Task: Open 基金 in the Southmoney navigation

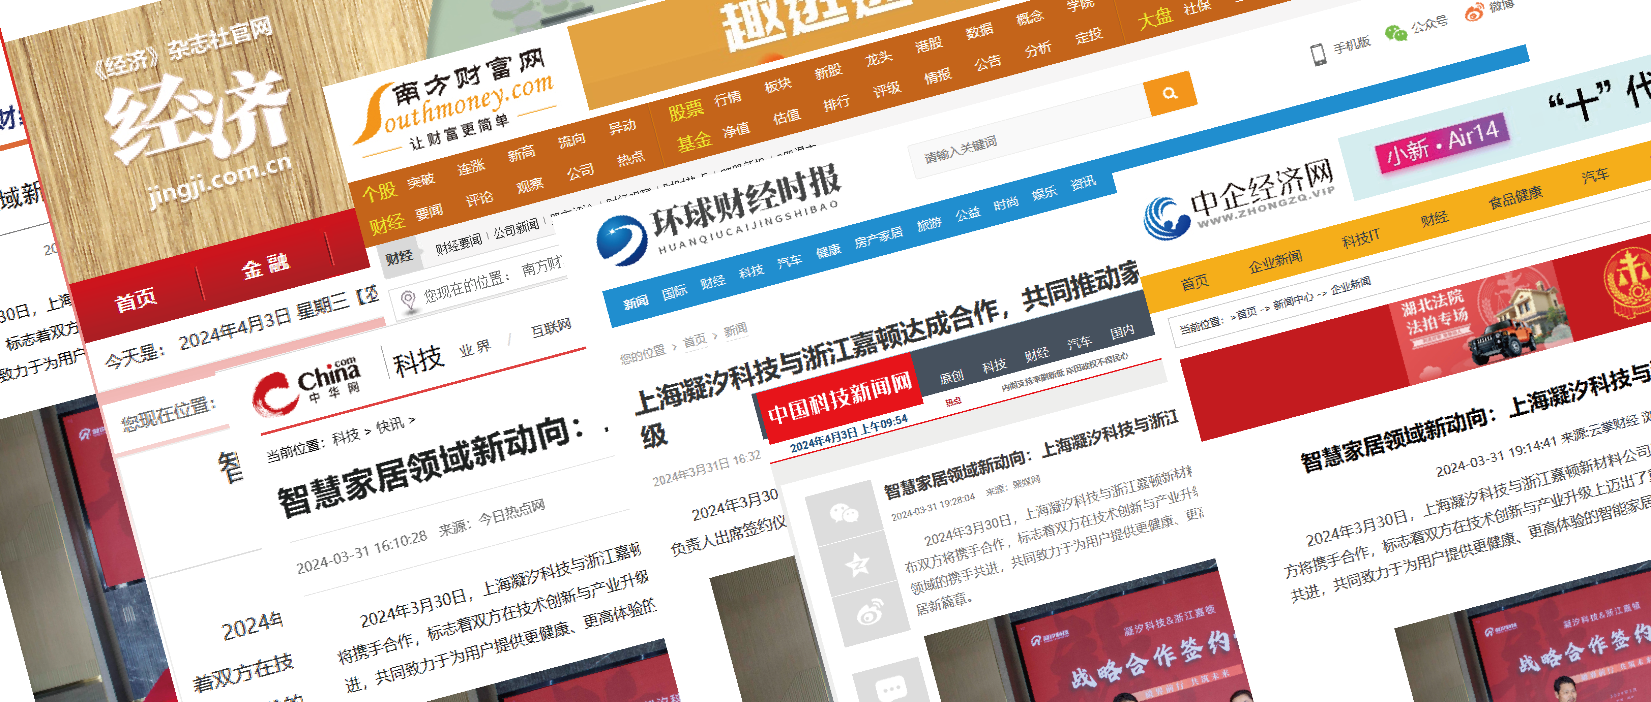Action: point(695,142)
